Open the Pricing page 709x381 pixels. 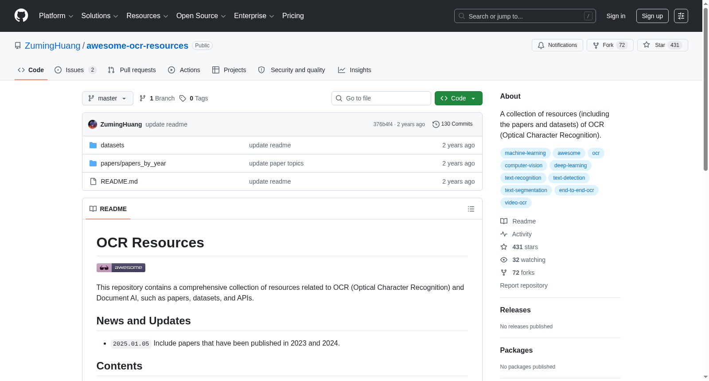[x=293, y=16]
